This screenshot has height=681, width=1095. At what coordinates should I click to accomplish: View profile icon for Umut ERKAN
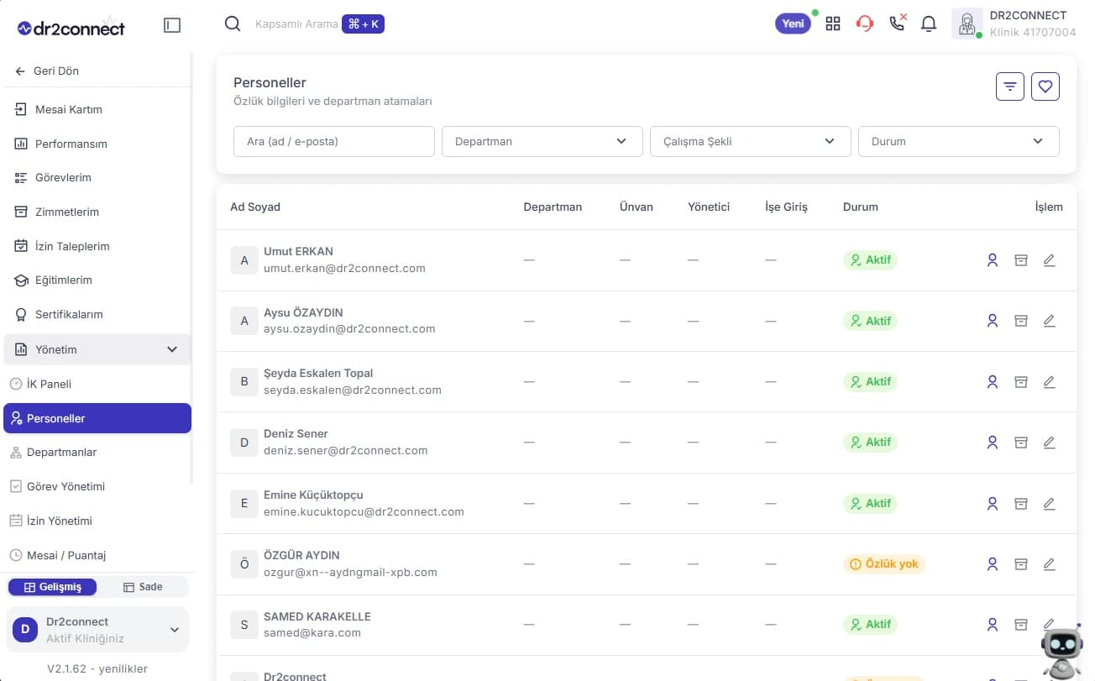[993, 260]
